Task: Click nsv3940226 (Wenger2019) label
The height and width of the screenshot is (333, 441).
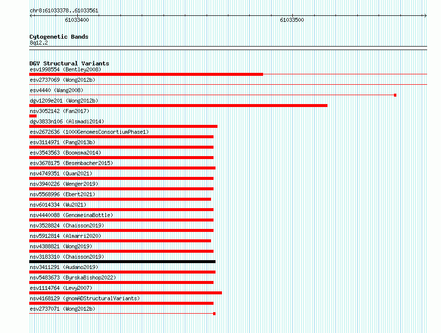Action: tap(64, 184)
